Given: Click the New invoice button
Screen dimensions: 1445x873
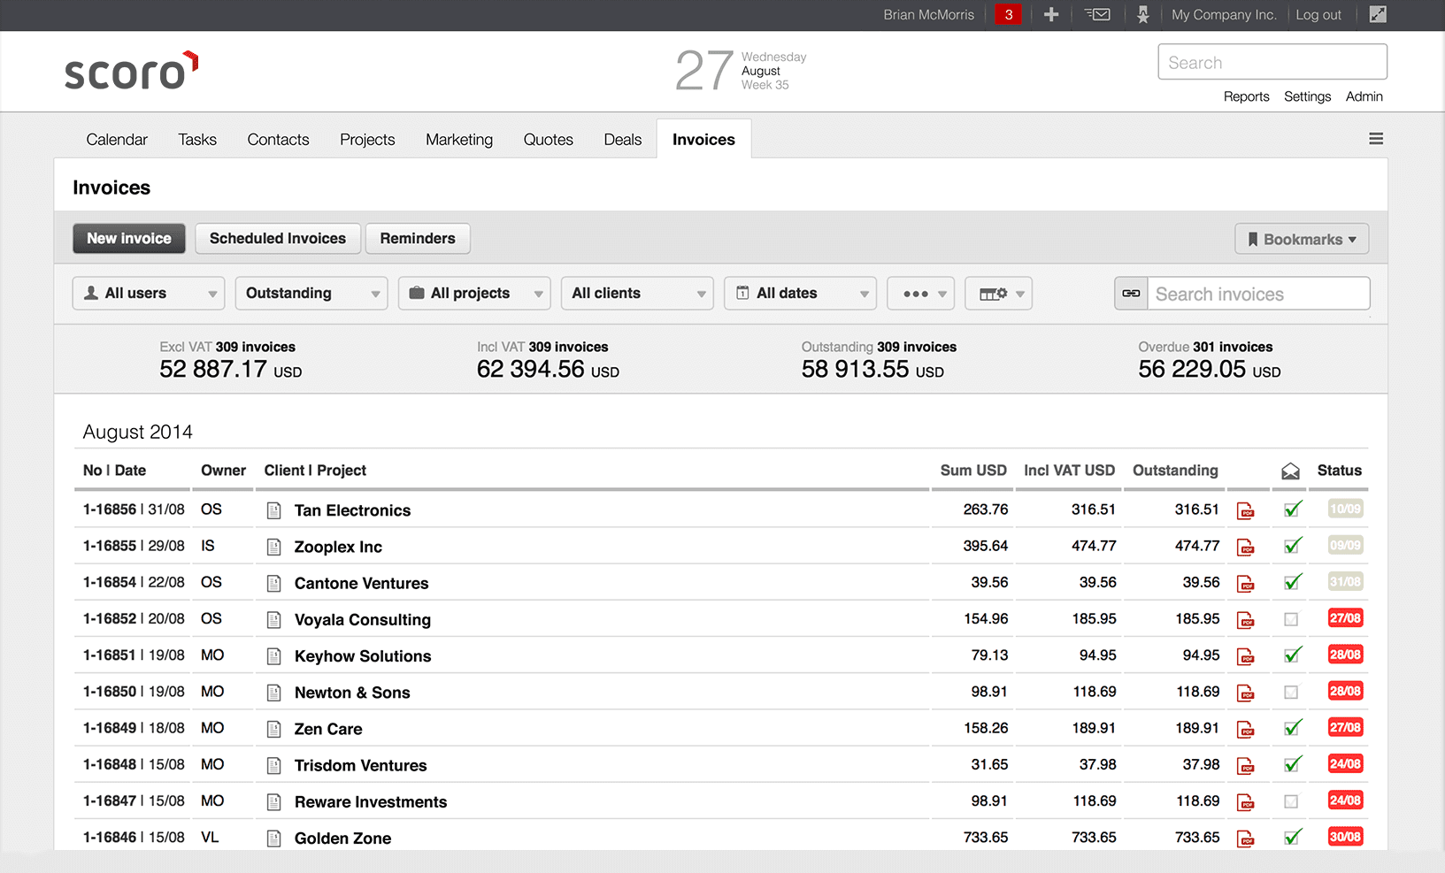Looking at the screenshot, I should [129, 239].
